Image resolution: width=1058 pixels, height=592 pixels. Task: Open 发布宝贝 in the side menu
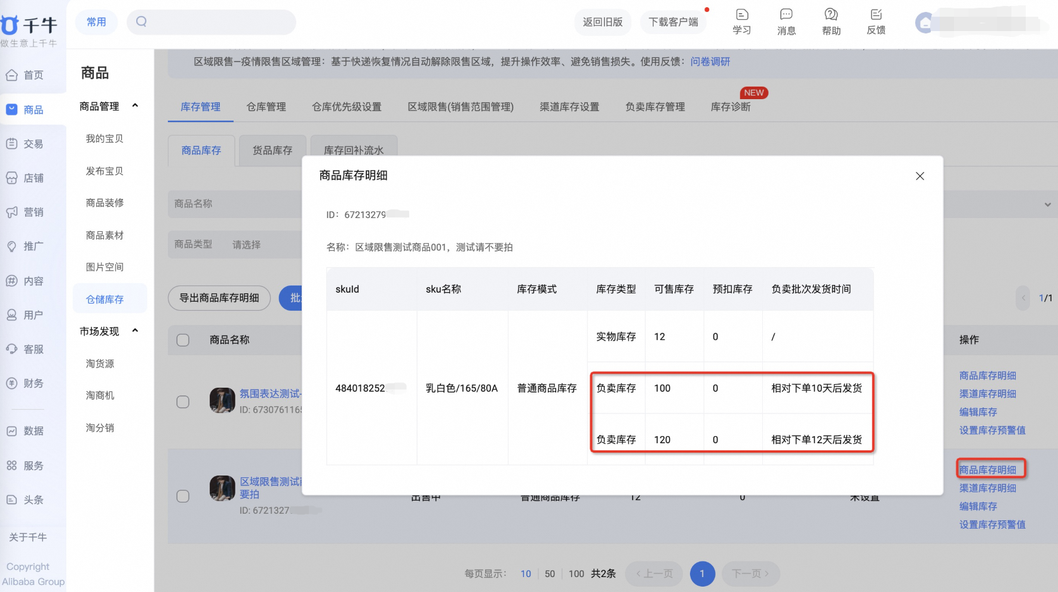[105, 171]
